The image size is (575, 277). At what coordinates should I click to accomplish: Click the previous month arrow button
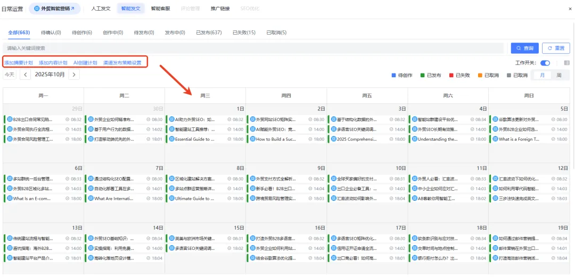coord(26,75)
